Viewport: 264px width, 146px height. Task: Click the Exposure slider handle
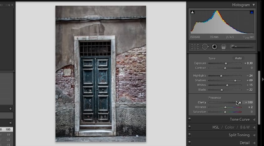tap(226, 64)
